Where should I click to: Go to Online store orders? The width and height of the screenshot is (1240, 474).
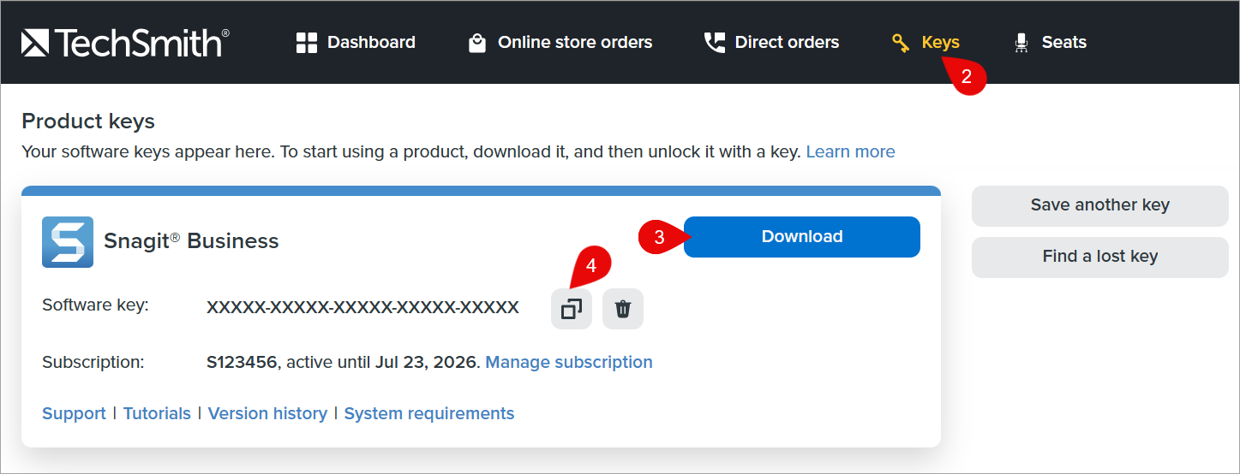pyautogui.click(x=575, y=42)
